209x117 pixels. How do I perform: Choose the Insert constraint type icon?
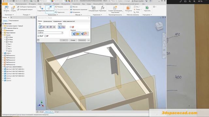(51, 27)
